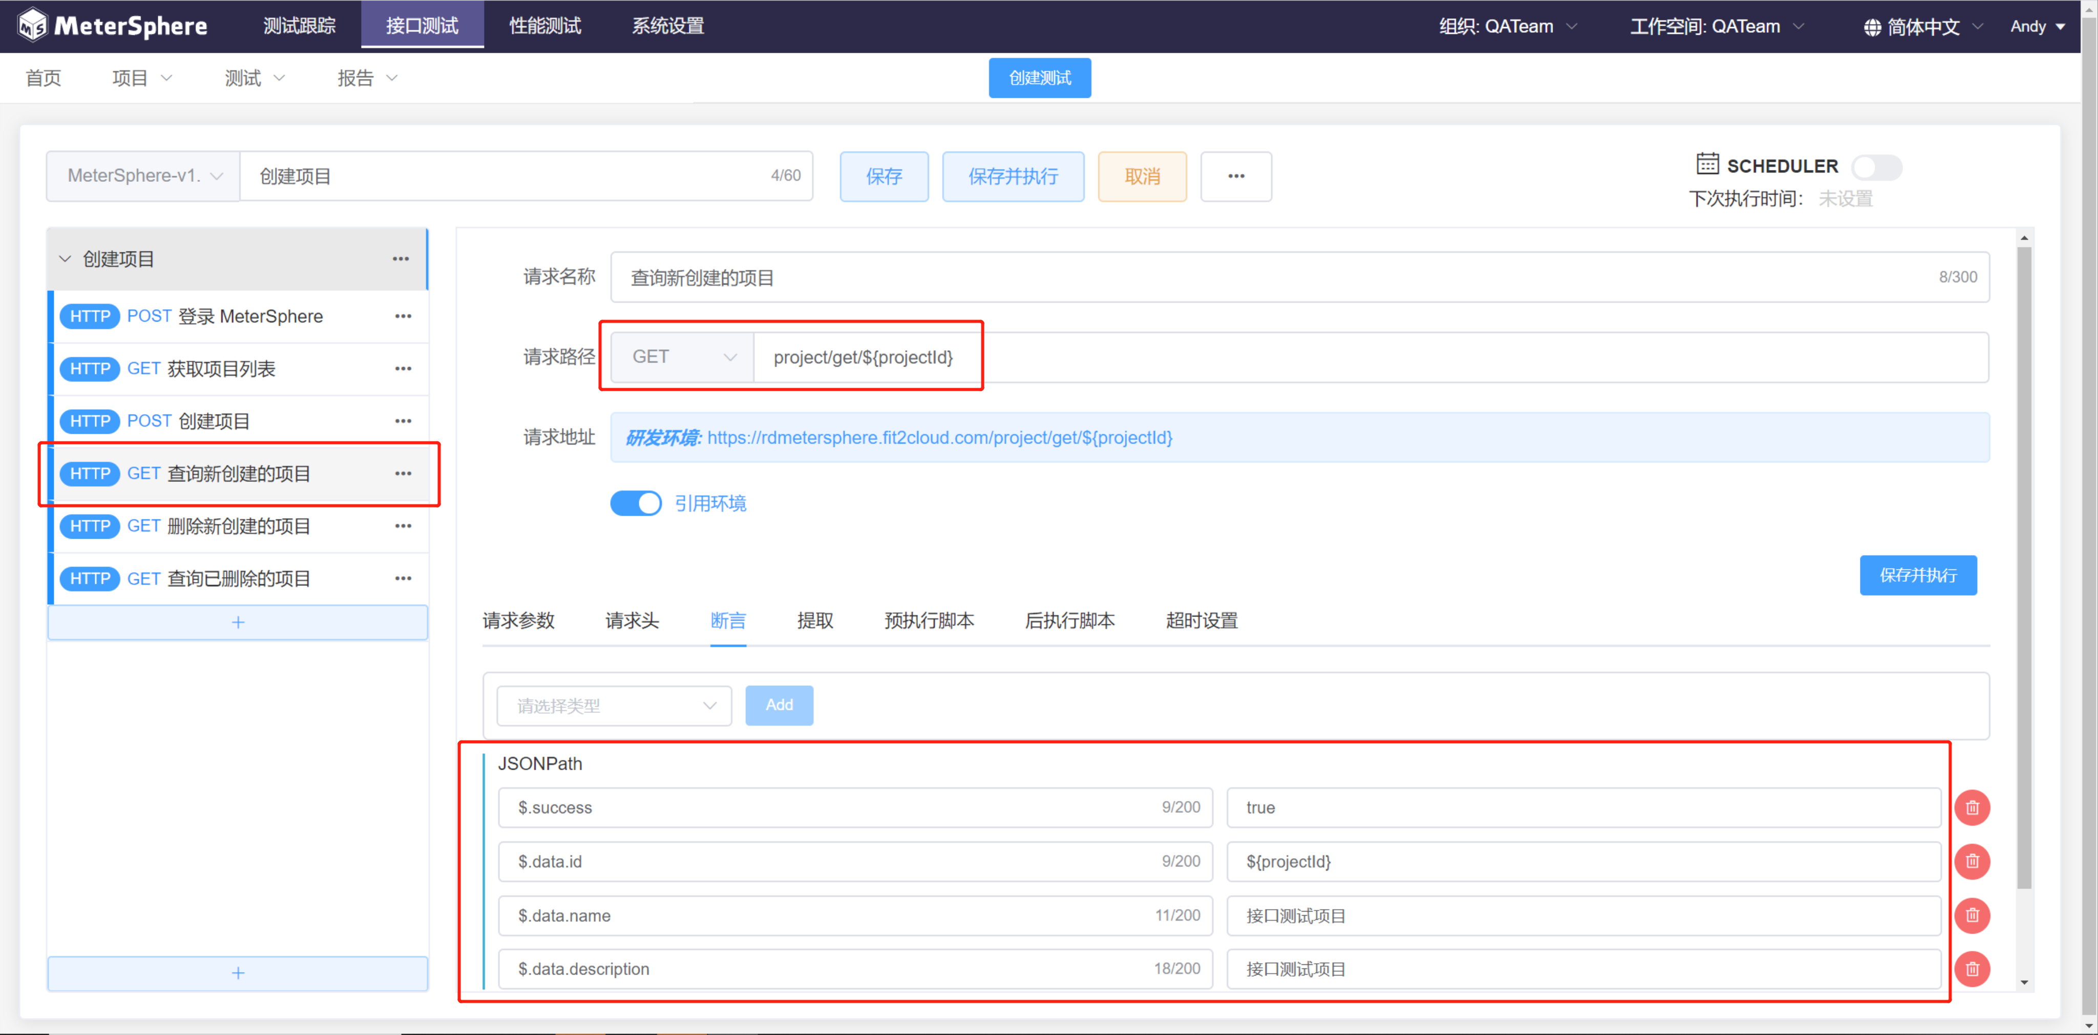Open the 请选择类型 assertion type dropdown
The width and height of the screenshot is (2098, 1035).
(x=614, y=705)
